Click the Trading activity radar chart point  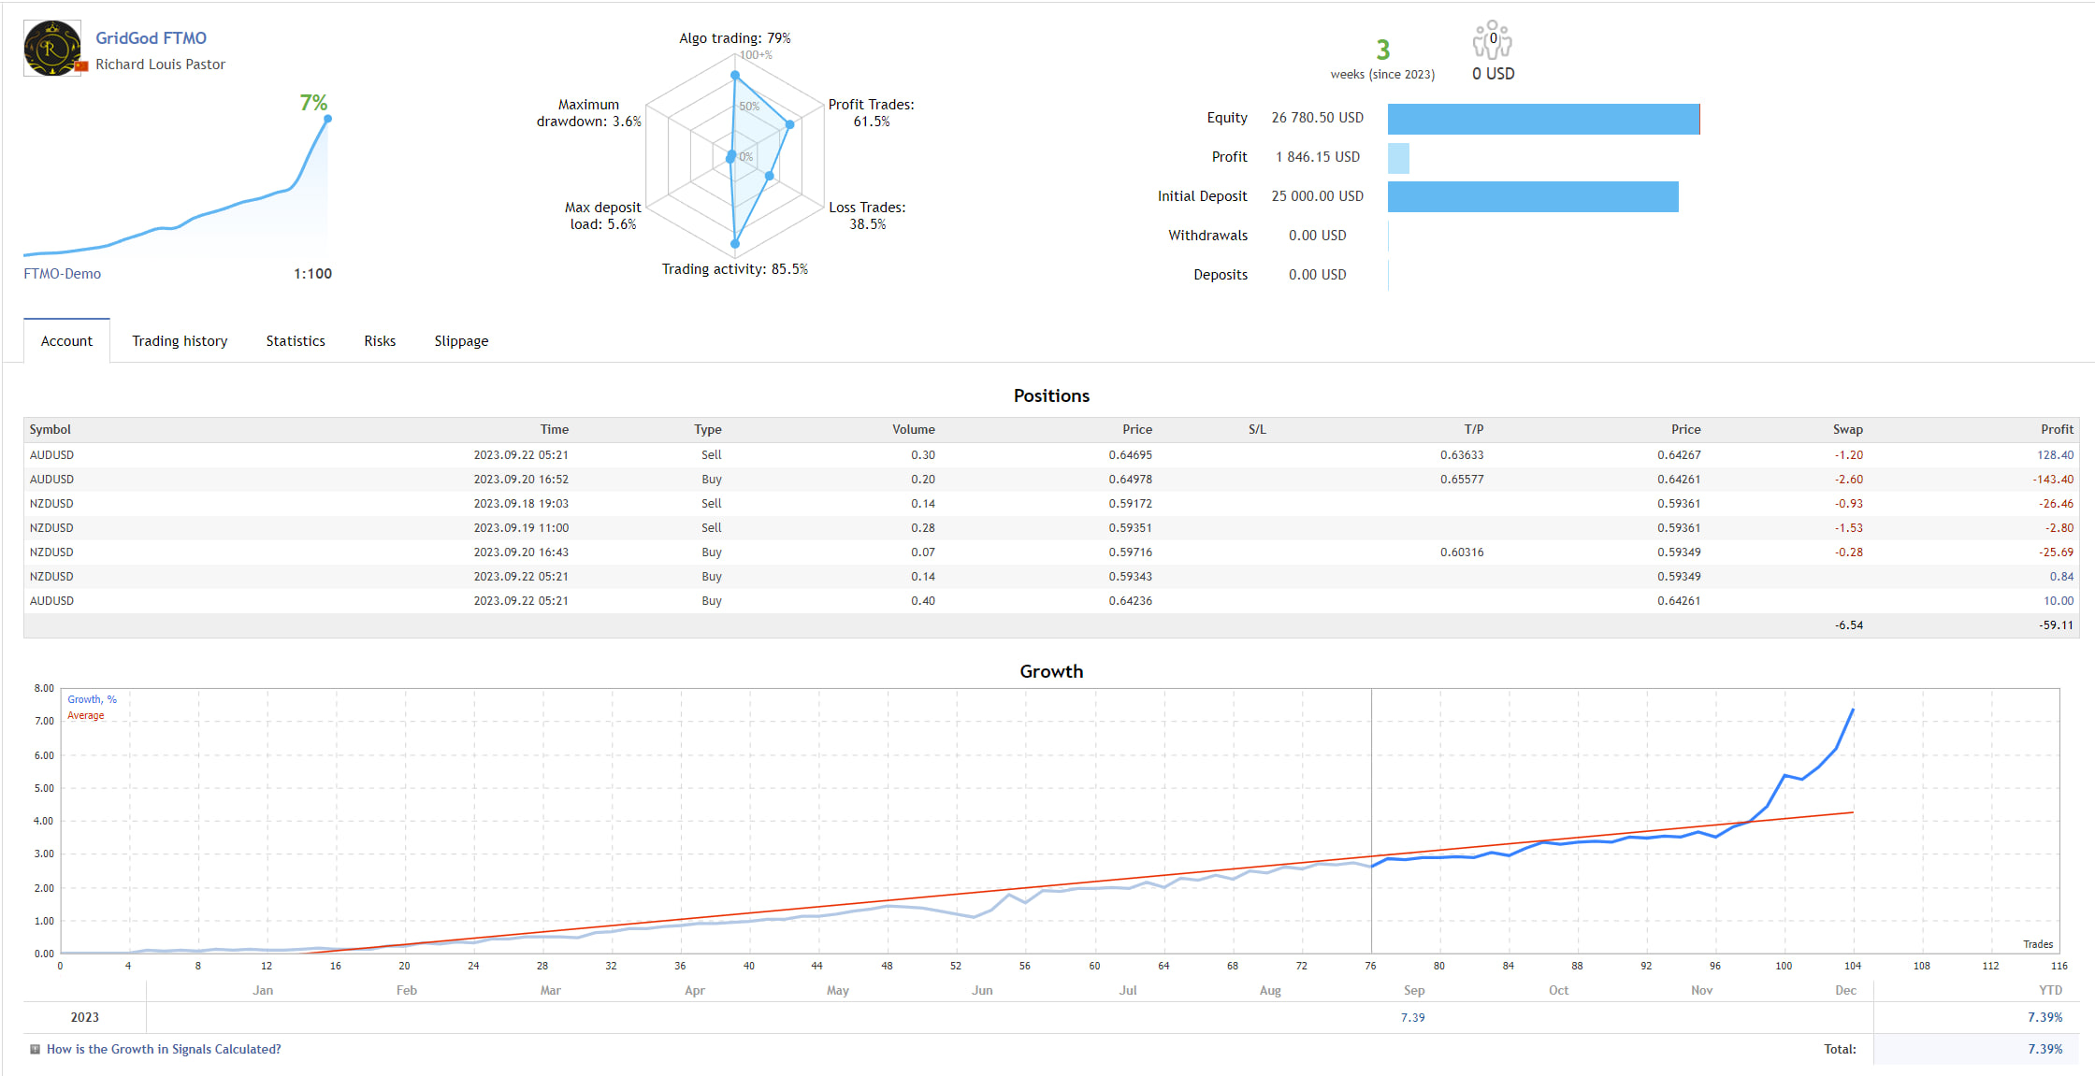point(735,244)
